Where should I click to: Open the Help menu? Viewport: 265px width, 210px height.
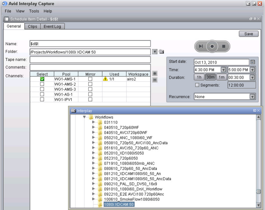48,11
